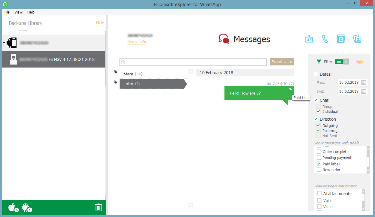Delete the backup with the trash icon
Viewport: 375px width, 217px height.
point(99,208)
